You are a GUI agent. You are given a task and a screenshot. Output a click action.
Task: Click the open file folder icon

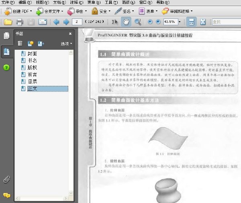pyautogui.click(x=8, y=22)
